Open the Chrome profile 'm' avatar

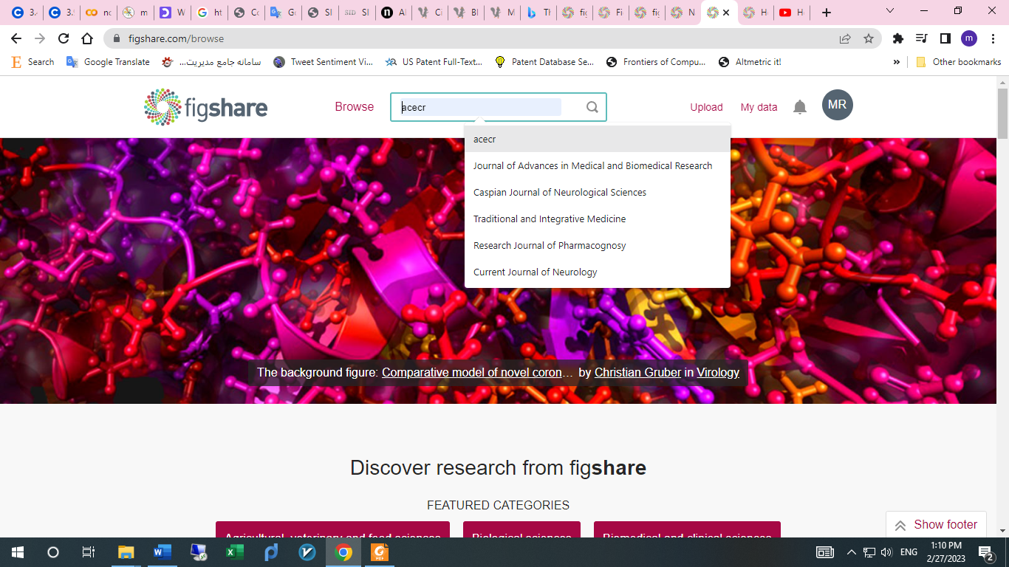pos(969,38)
